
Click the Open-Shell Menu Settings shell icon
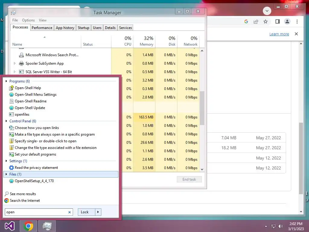coord(11,95)
